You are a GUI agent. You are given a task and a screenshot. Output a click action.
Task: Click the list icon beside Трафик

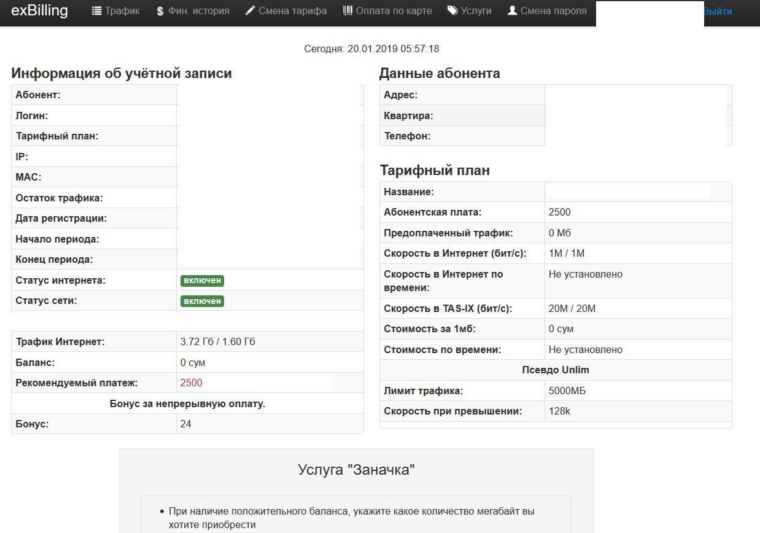click(x=96, y=11)
